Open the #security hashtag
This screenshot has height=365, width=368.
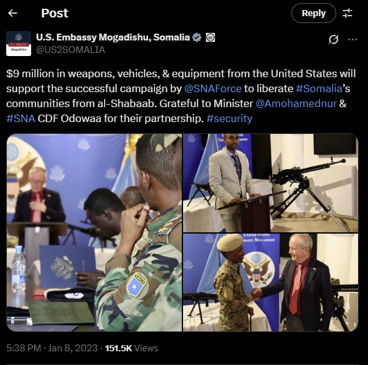[x=230, y=118]
